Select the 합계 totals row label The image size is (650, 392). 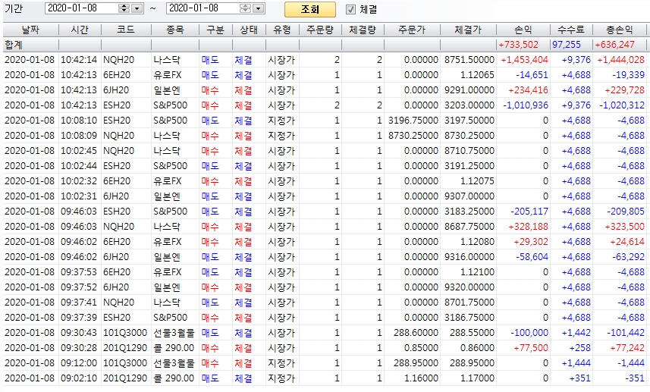(13, 45)
